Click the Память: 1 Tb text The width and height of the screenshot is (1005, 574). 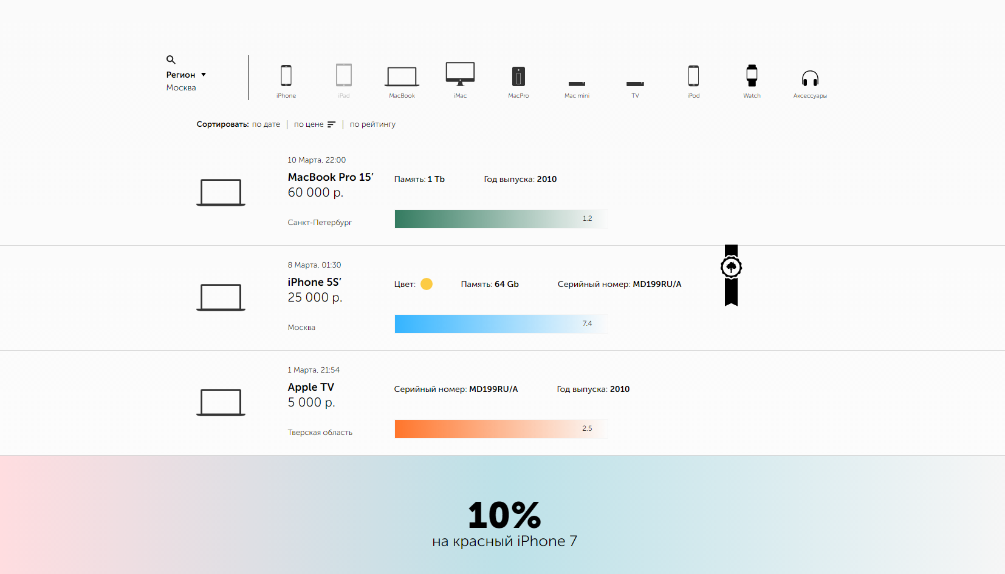click(x=419, y=179)
